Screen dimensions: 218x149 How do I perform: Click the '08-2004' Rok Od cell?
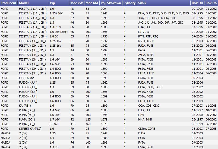click(x=197, y=83)
